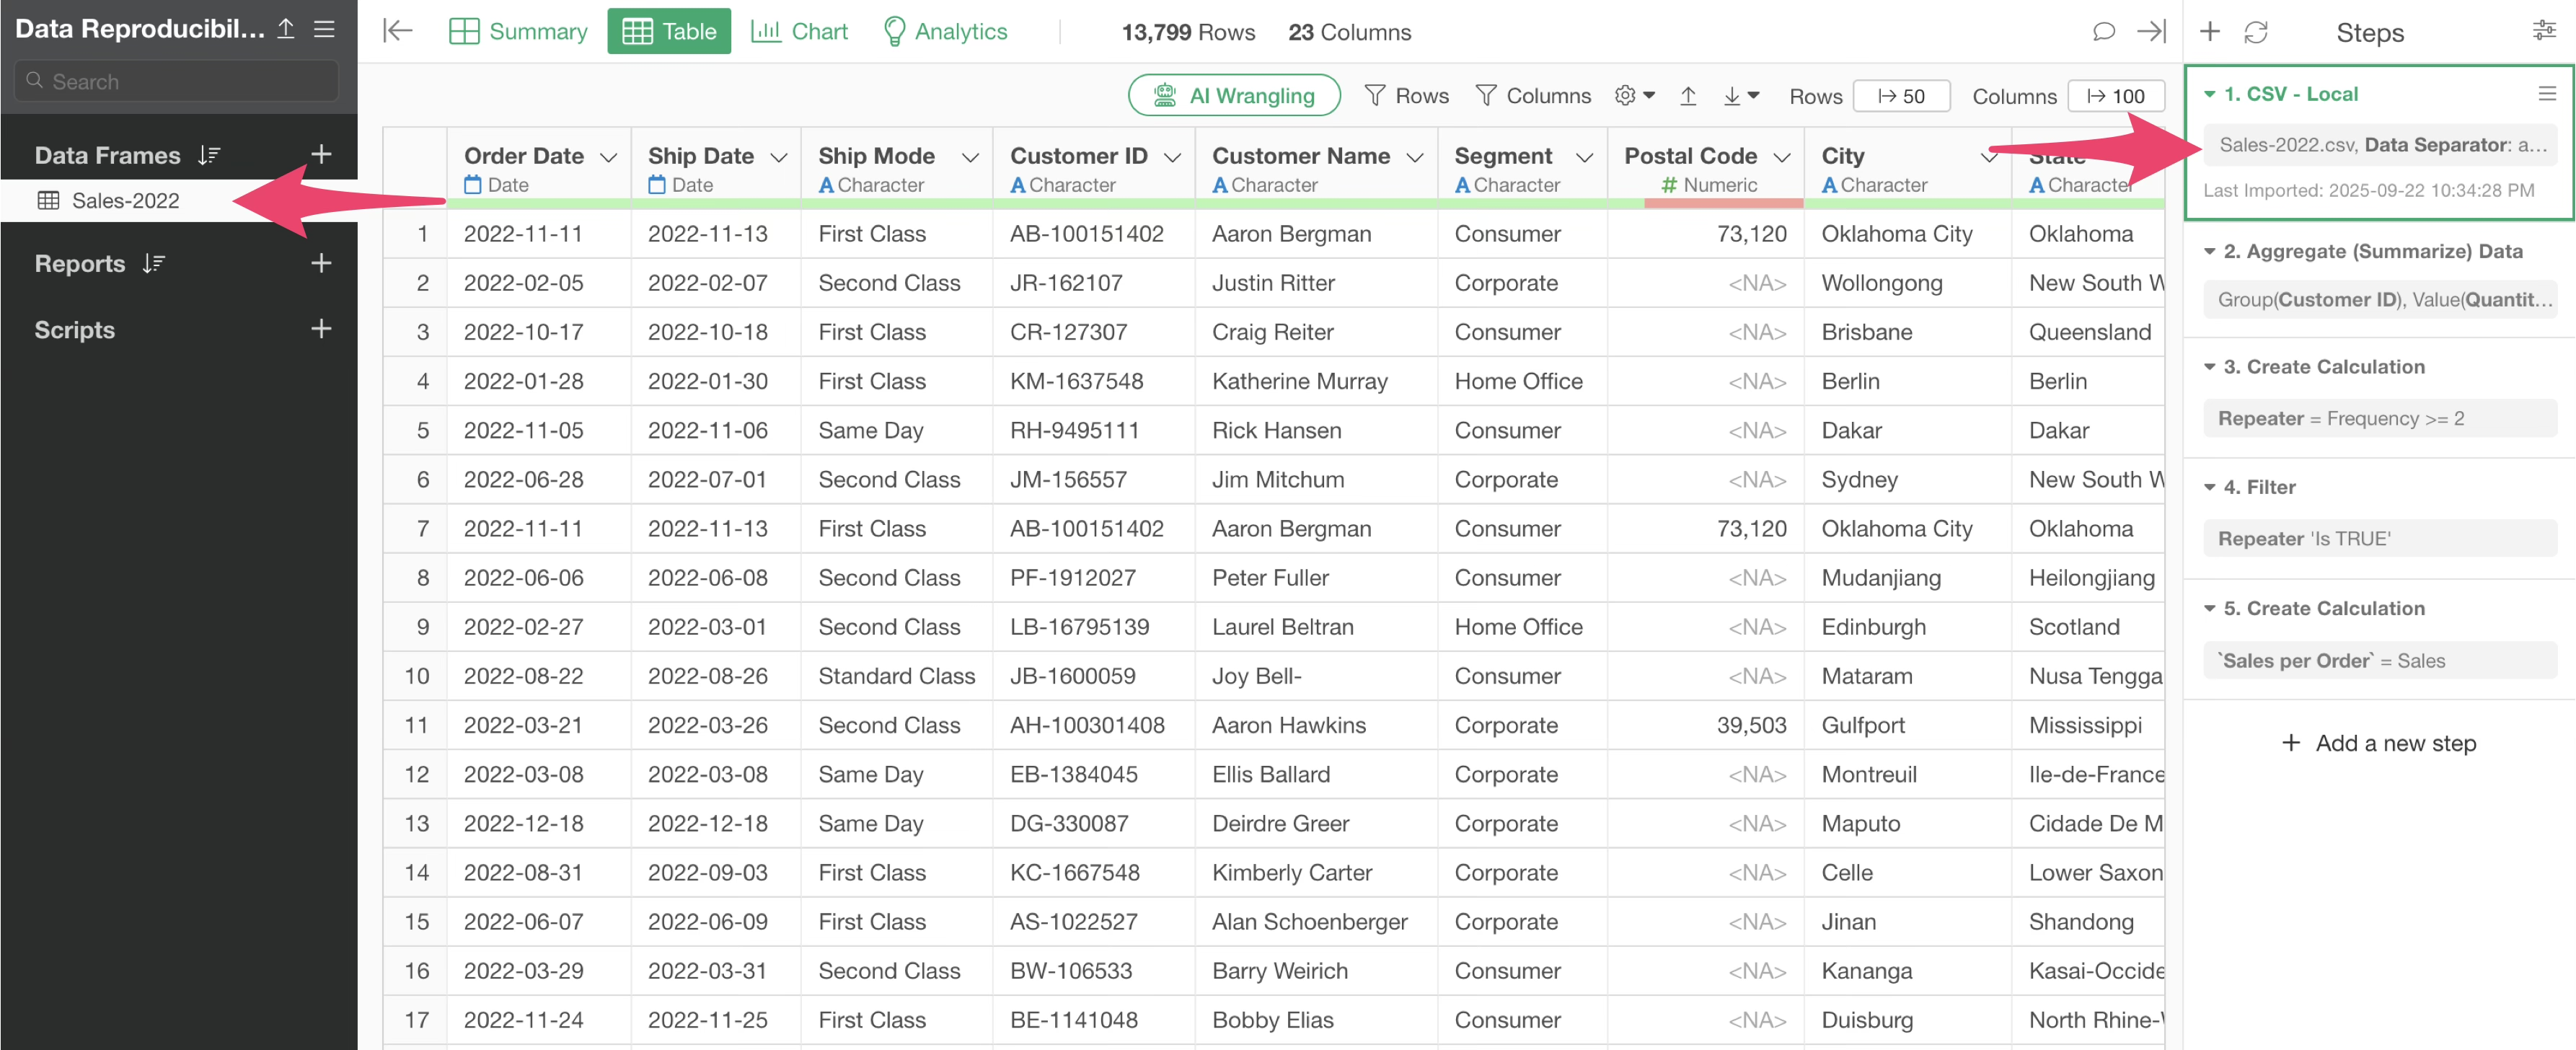
Task: Collapse Aggregate (Summarize) Data step
Action: (2210, 251)
